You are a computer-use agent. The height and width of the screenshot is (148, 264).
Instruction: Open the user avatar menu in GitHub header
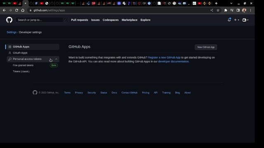[245, 20]
